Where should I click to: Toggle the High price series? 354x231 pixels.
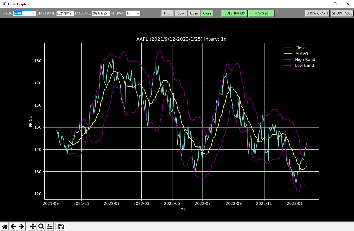168,13
